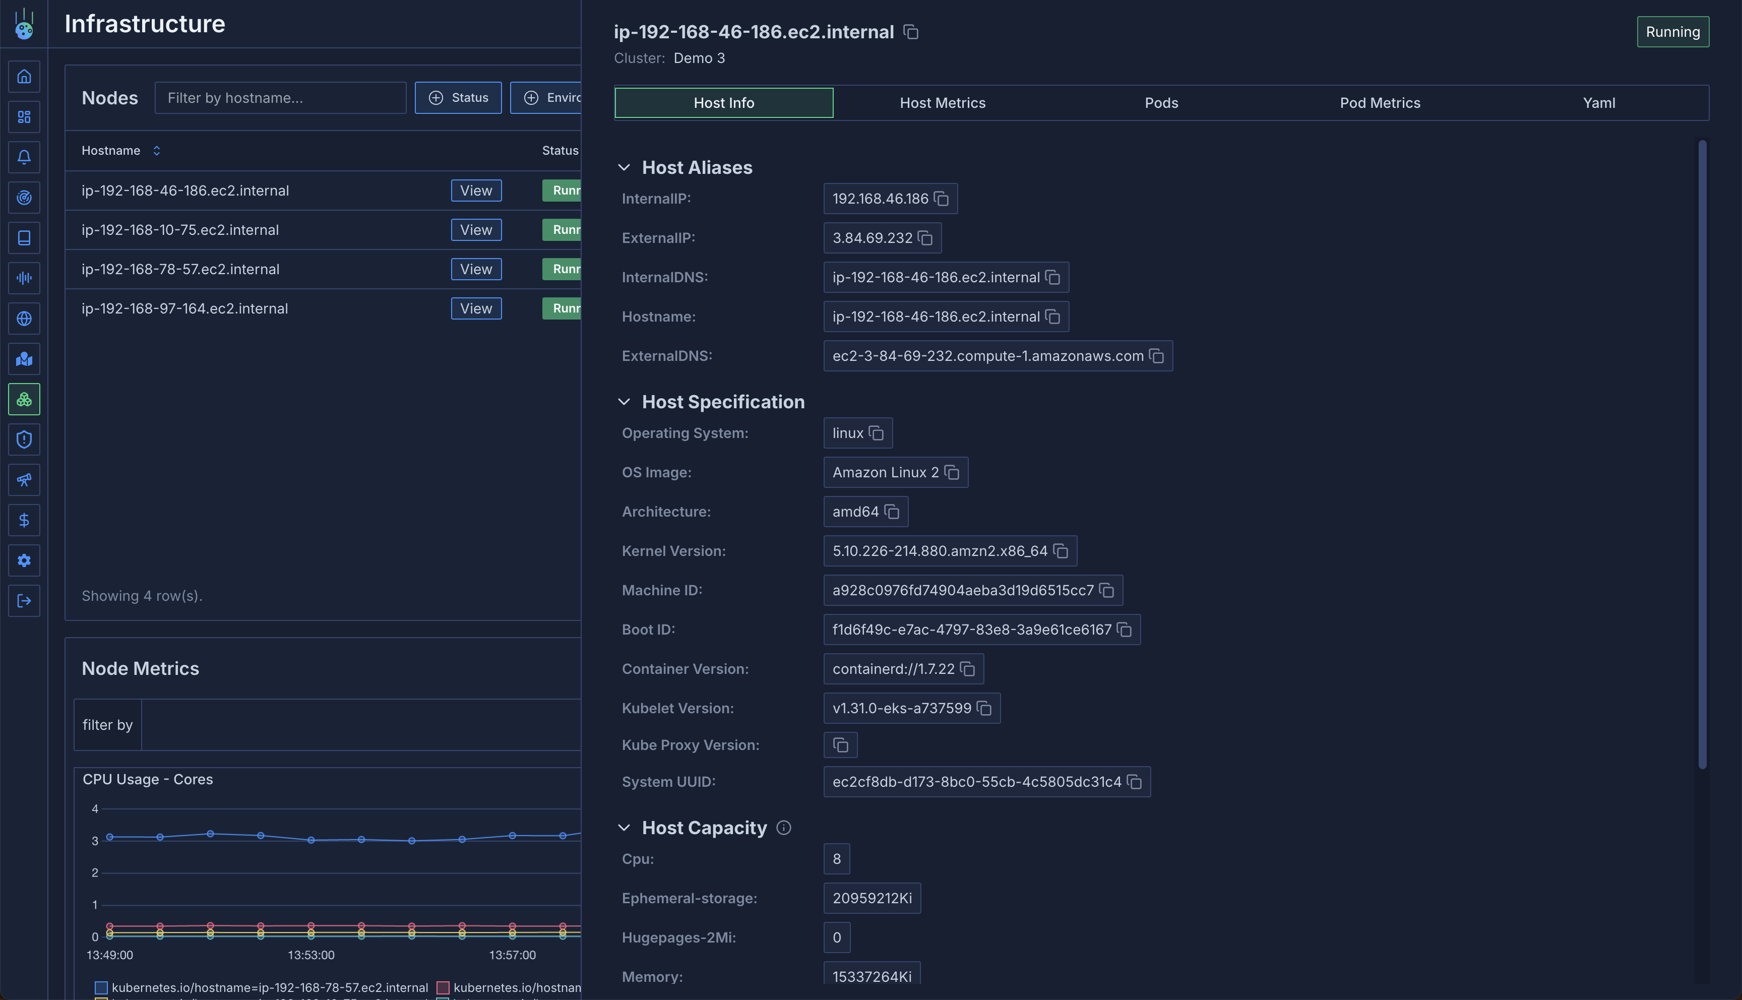The image size is (1742, 1000).
Task: Open the Yaml tab
Action: pos(1598,103)
